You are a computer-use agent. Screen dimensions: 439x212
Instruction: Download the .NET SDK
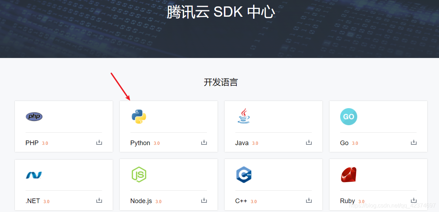(x=99, y=201)
